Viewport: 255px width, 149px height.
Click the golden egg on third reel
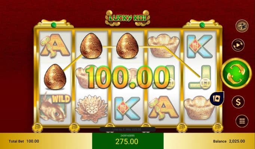[x=127, y=46]
